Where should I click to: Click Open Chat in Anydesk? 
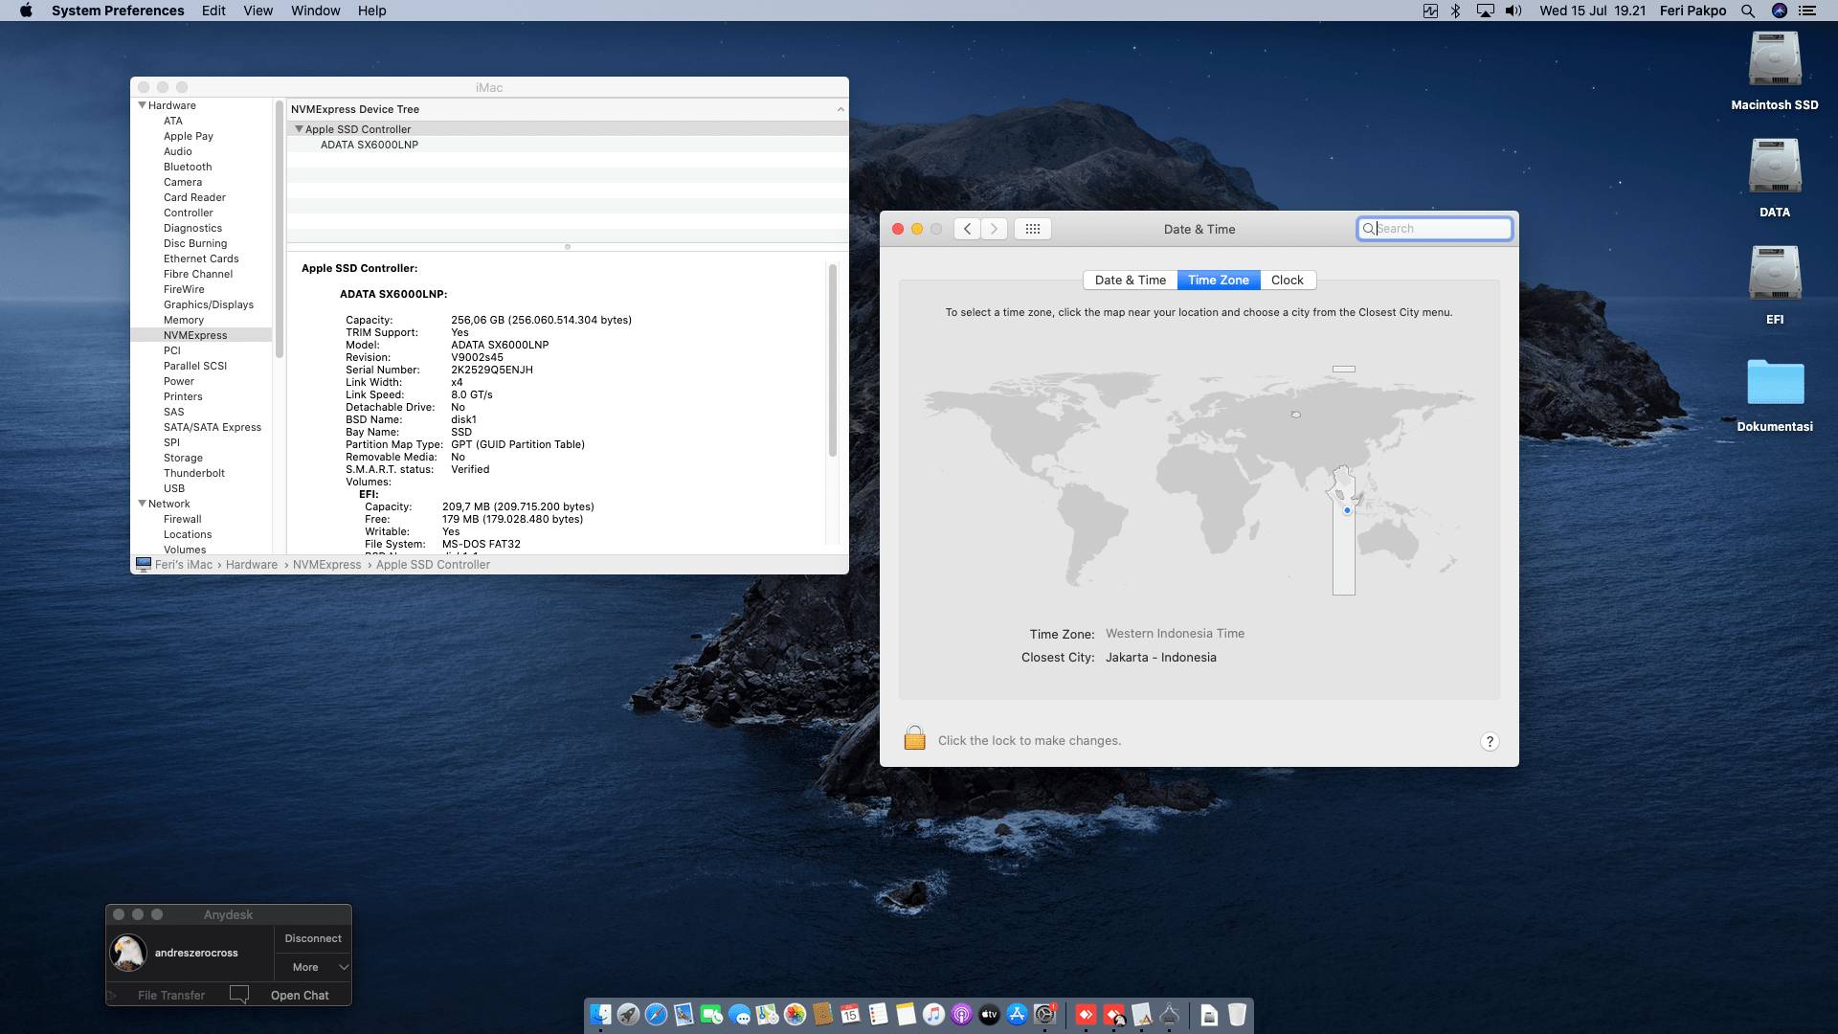(x=300, y=995)
